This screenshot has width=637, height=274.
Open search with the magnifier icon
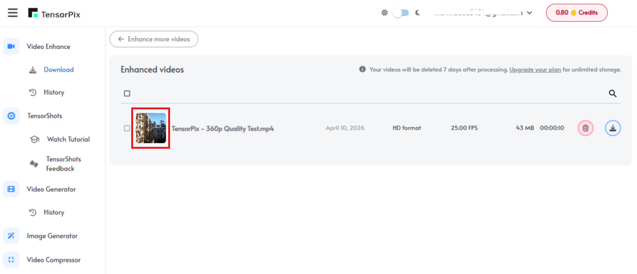pyautogui.click(x=613, y=93)
